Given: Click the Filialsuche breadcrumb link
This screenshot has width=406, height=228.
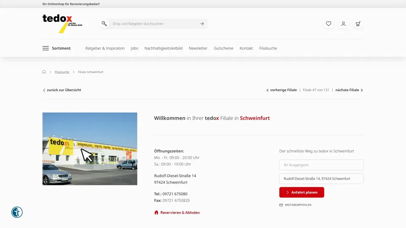Looking at the screenshot, I should tap(62, 72).
